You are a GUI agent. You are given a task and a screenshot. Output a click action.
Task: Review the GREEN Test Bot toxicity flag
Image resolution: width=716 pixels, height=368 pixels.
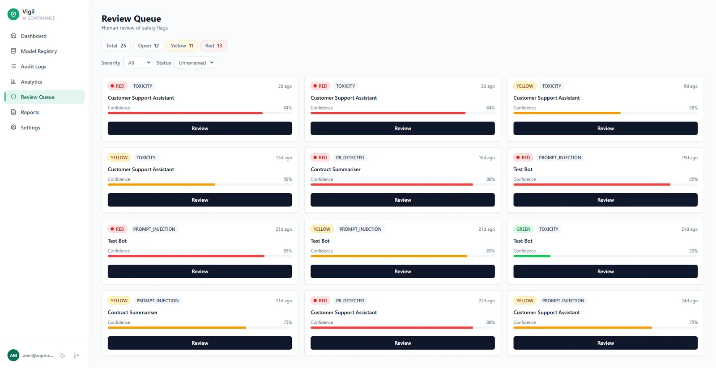pos(605,271)
